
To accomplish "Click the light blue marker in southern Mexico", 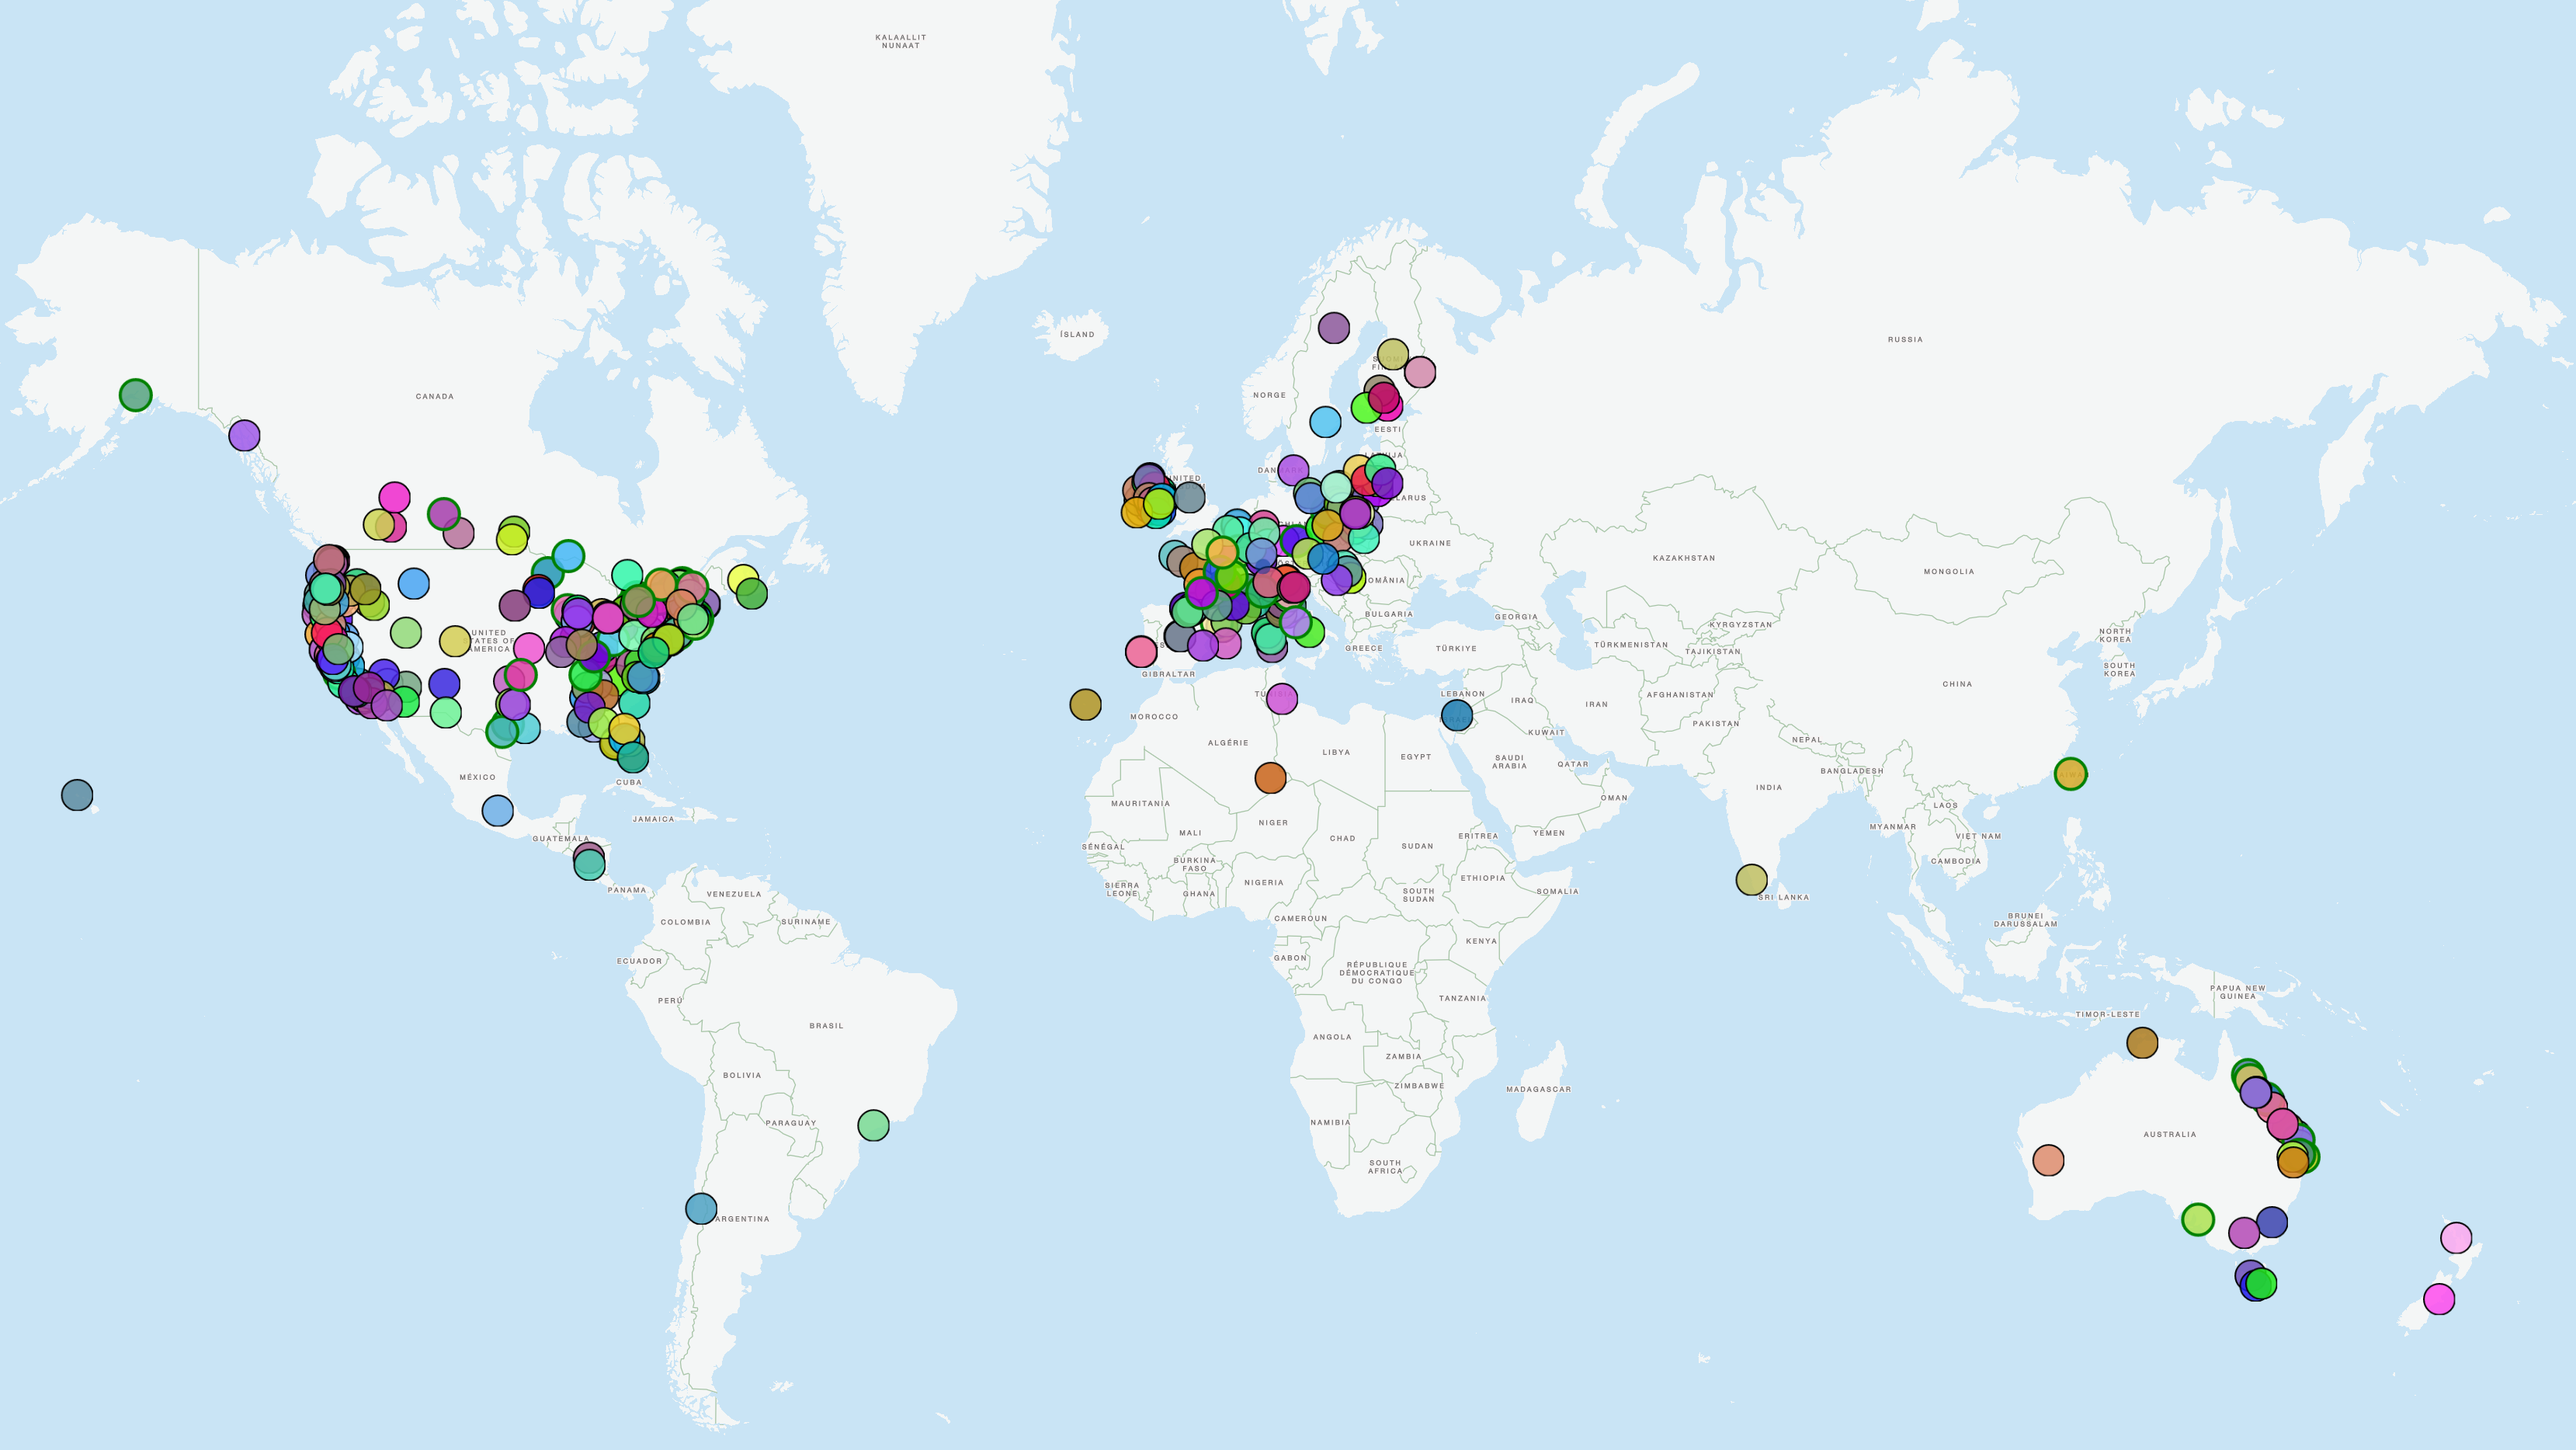I will pos(498,811).
